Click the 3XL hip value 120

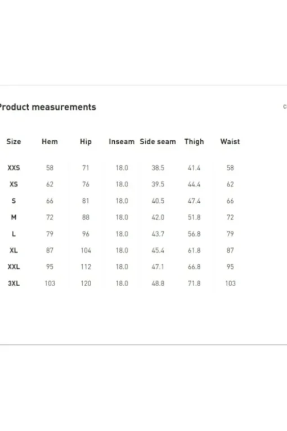point(86,283)
